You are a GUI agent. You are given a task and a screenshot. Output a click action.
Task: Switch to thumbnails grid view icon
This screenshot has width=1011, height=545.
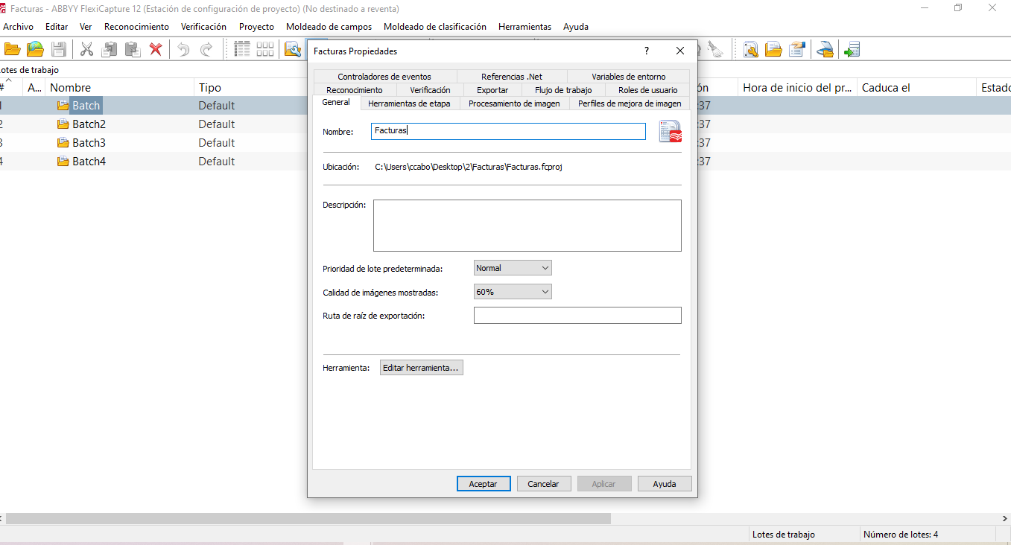[265, 49]
